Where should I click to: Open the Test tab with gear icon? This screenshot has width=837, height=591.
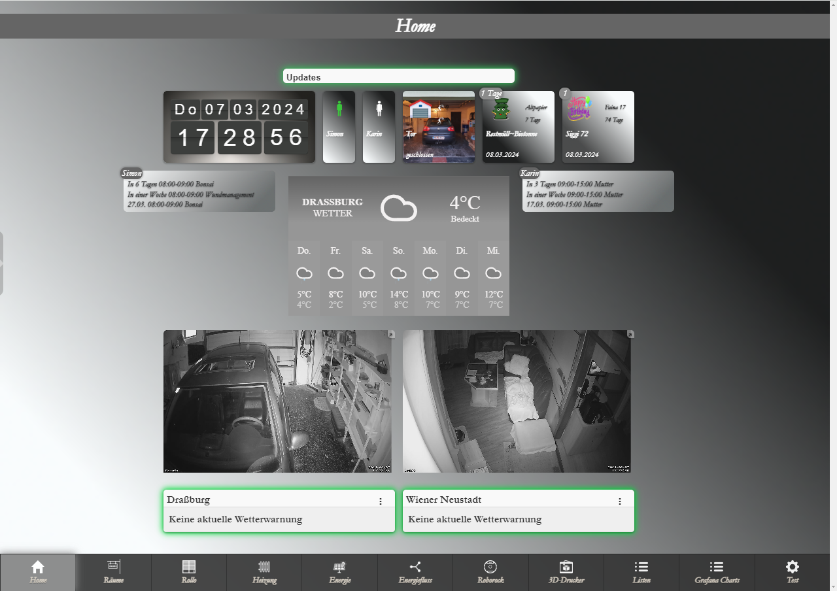pos(793,573)
